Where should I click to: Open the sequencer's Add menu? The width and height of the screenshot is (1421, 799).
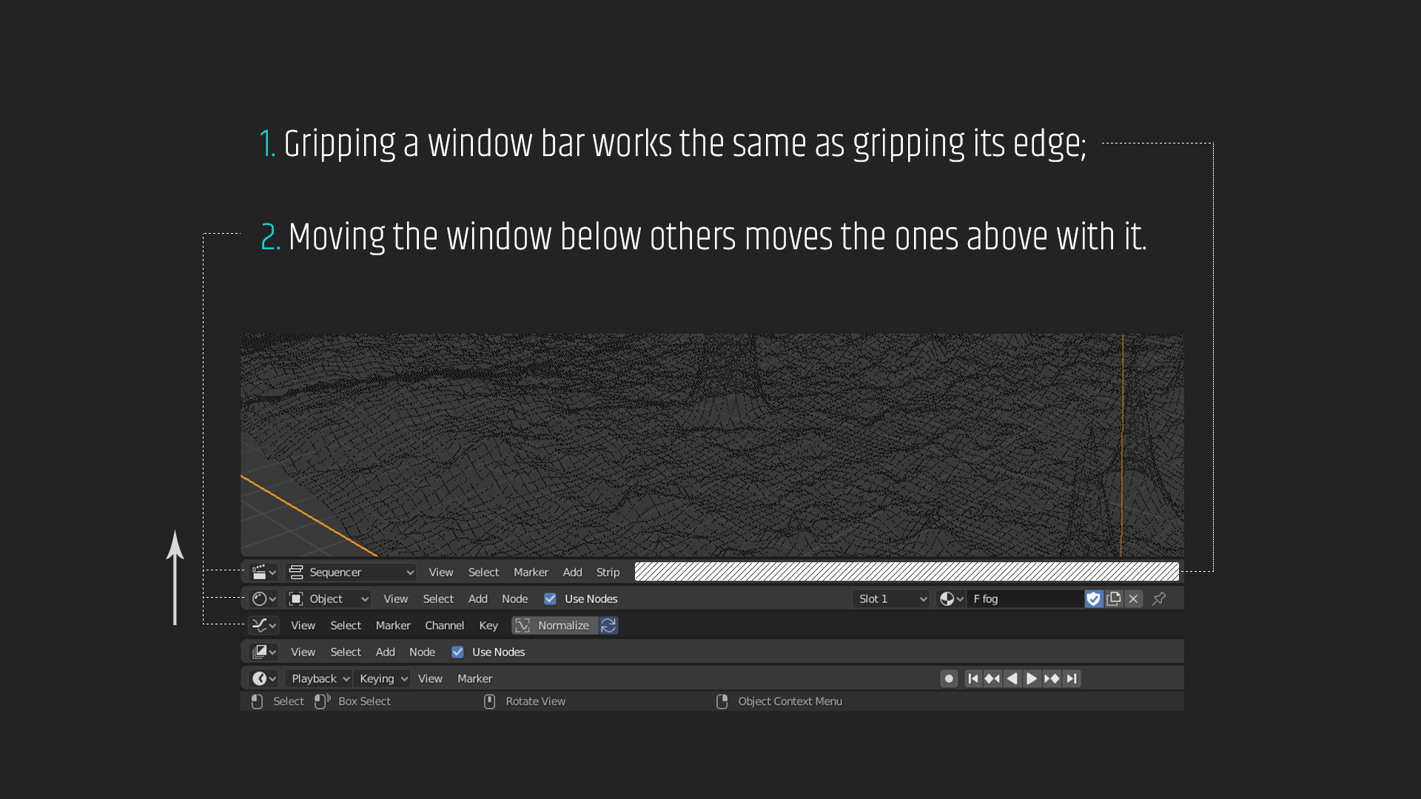coord(573,572)
